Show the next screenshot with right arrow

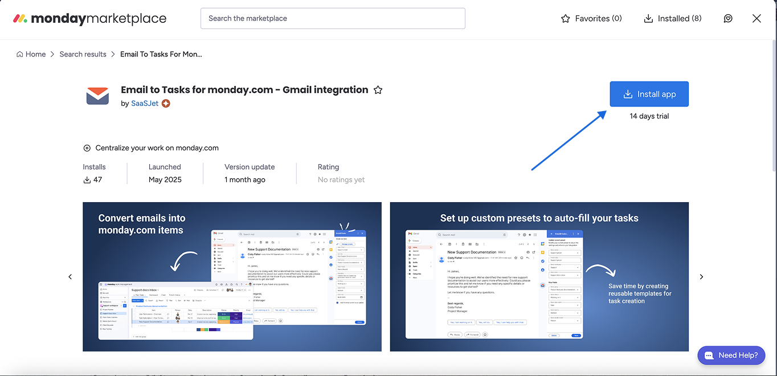701,277
